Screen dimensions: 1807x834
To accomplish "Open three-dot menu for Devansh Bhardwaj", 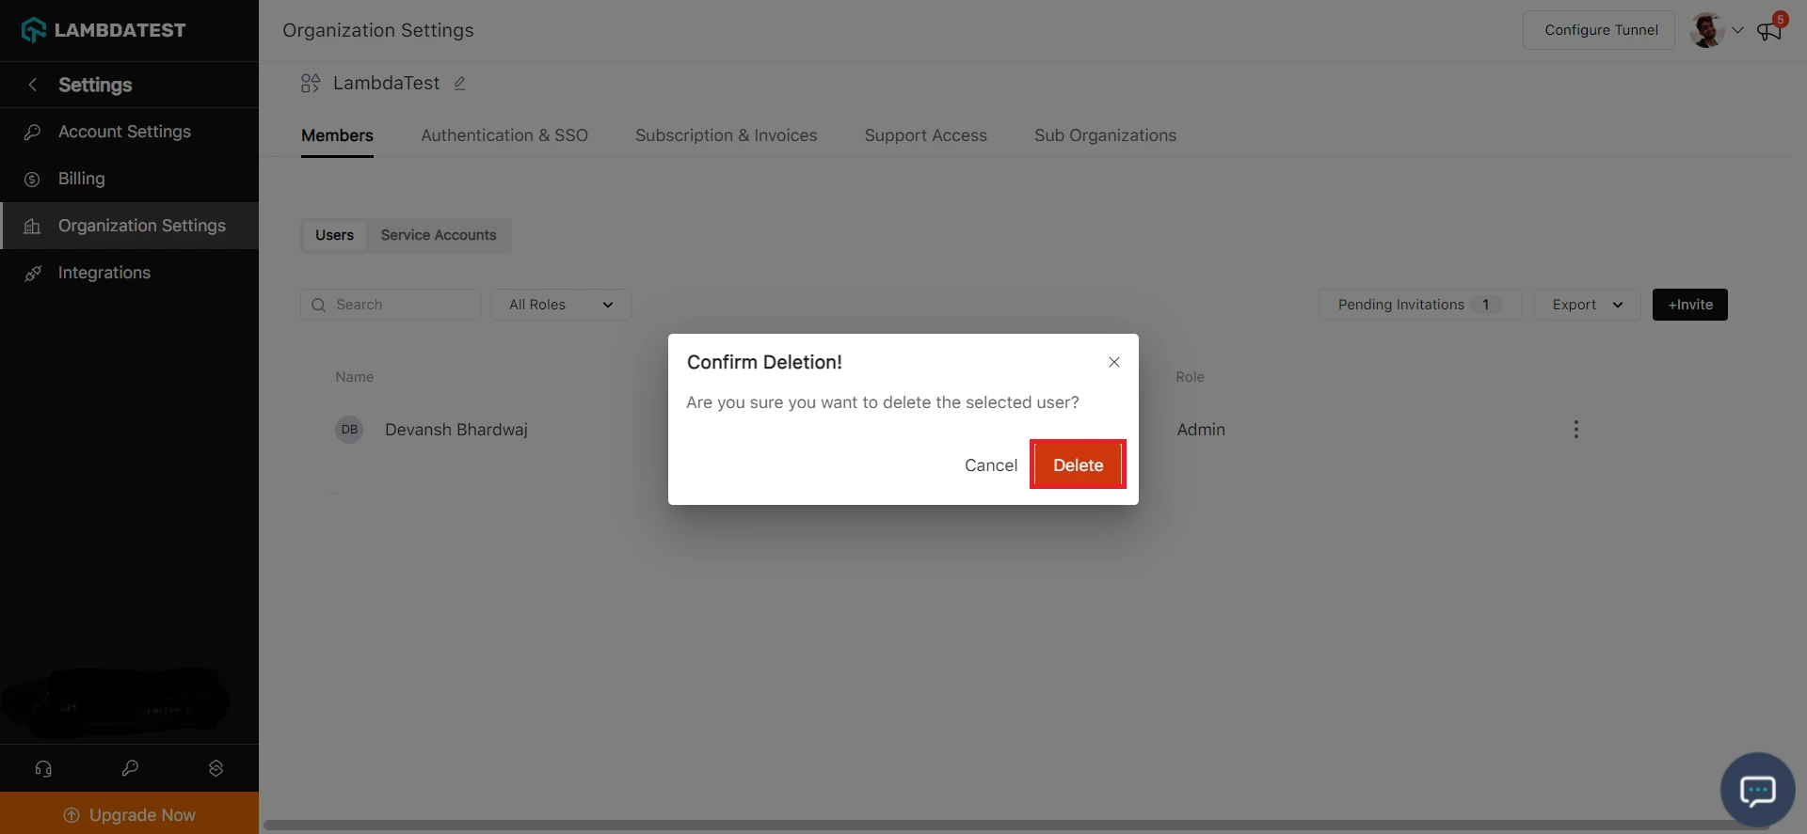I will click(1575, 430).
